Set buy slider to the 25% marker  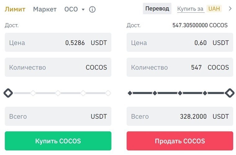click(33, 93)
